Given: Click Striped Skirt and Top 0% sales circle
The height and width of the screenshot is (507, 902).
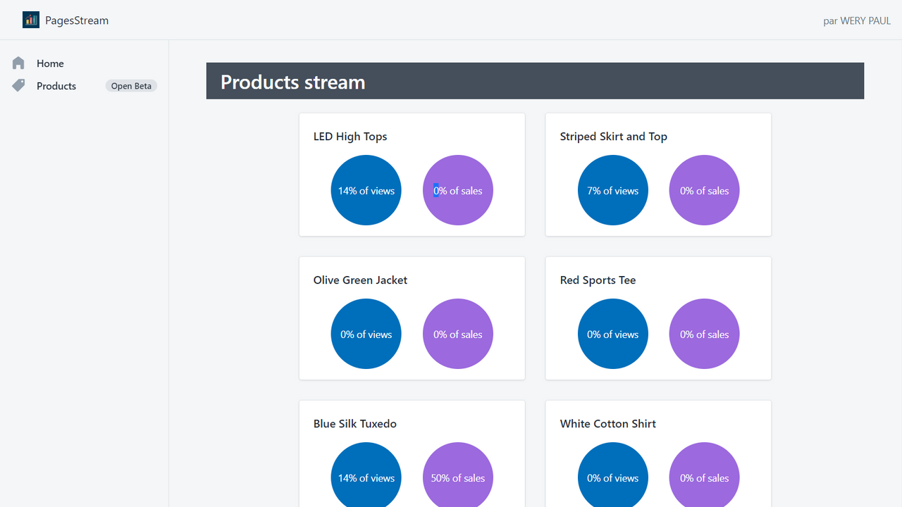Looking at the screenshot, I should (x=705, y=190).
